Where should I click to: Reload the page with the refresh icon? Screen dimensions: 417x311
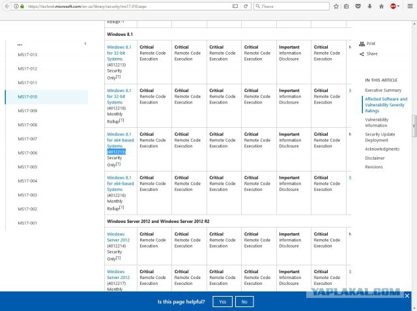pyautogui.click(x=246, y=6)
